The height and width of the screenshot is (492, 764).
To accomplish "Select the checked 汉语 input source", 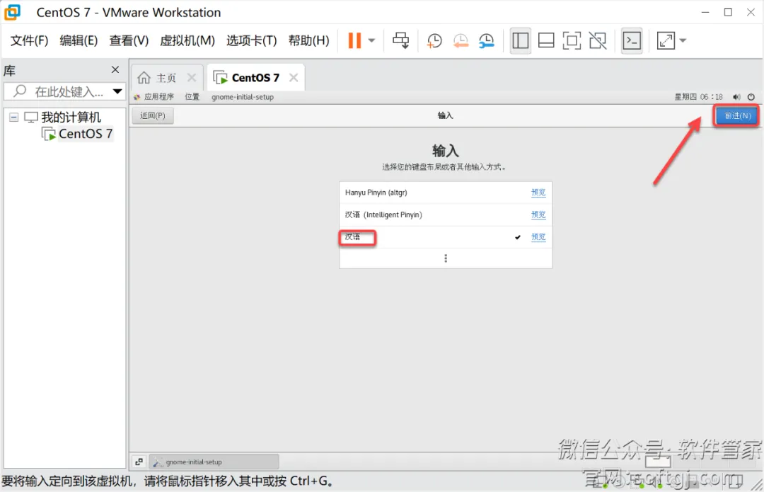I will pos(446,237).
